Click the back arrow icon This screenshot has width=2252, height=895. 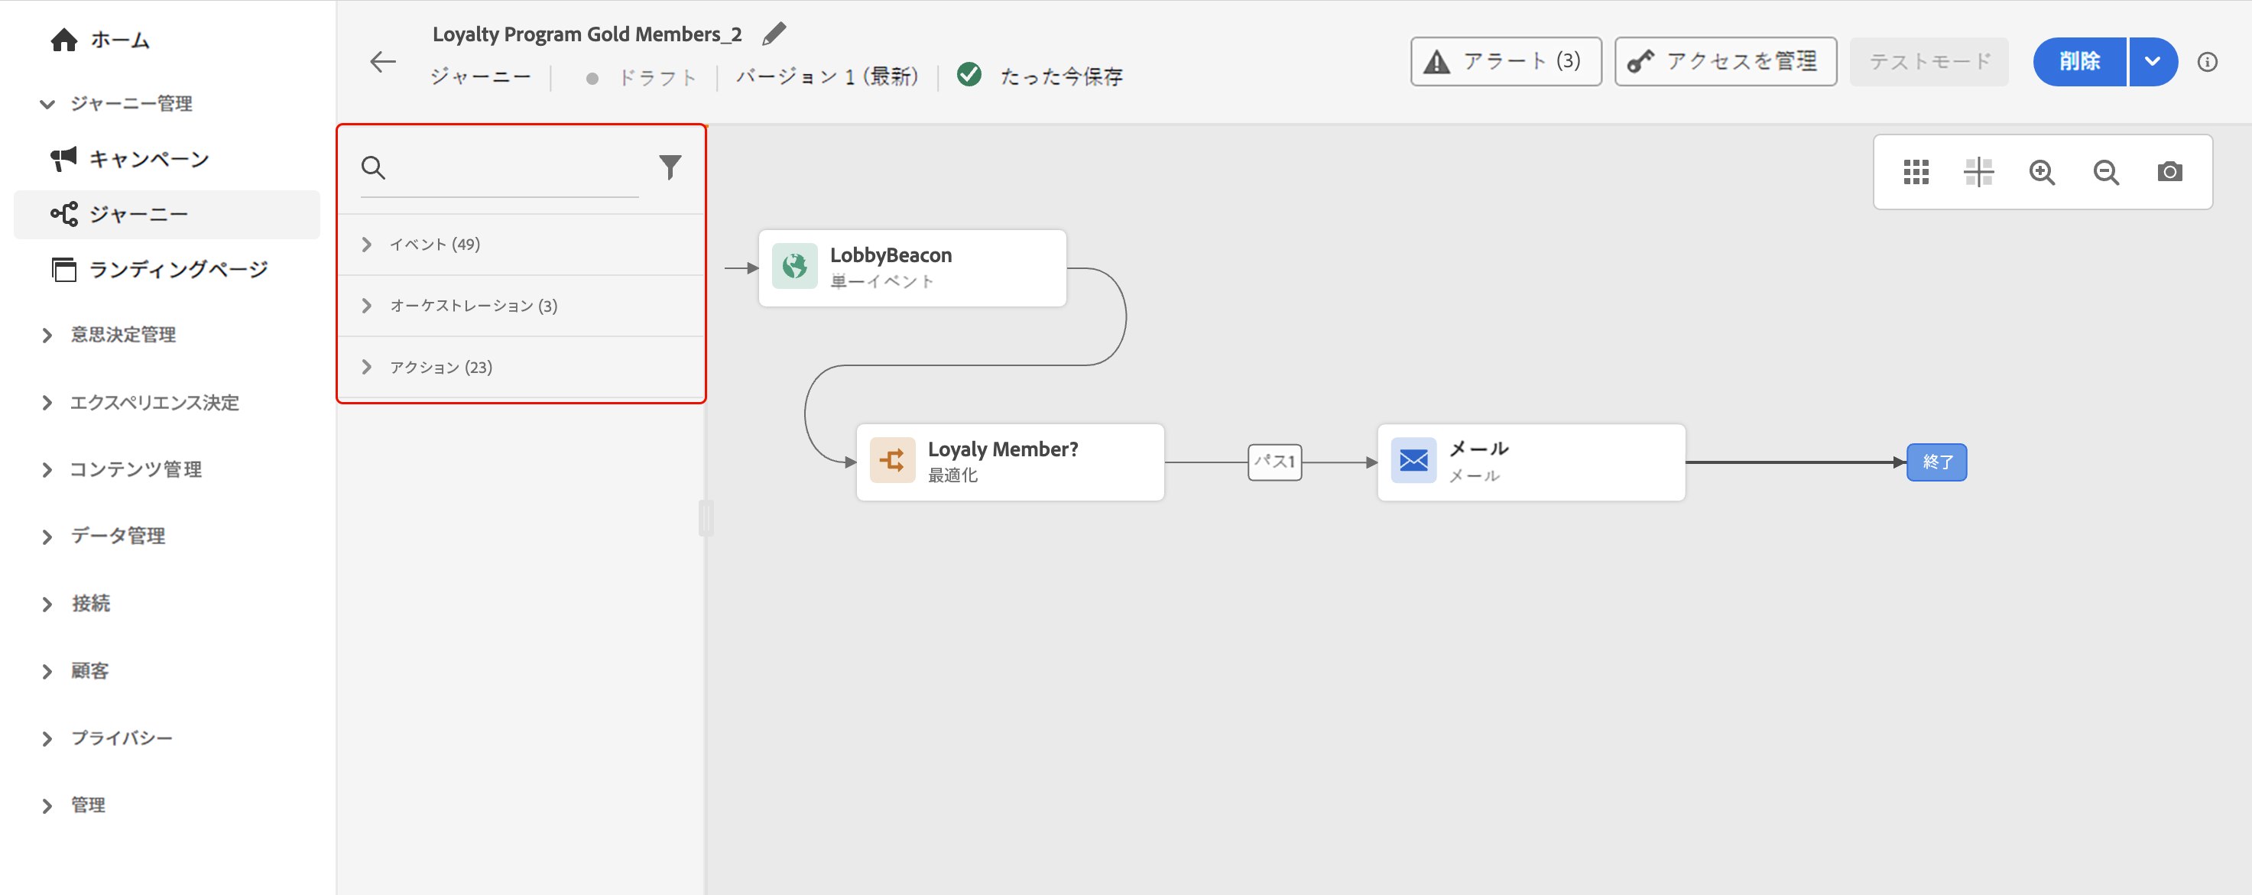383,62
